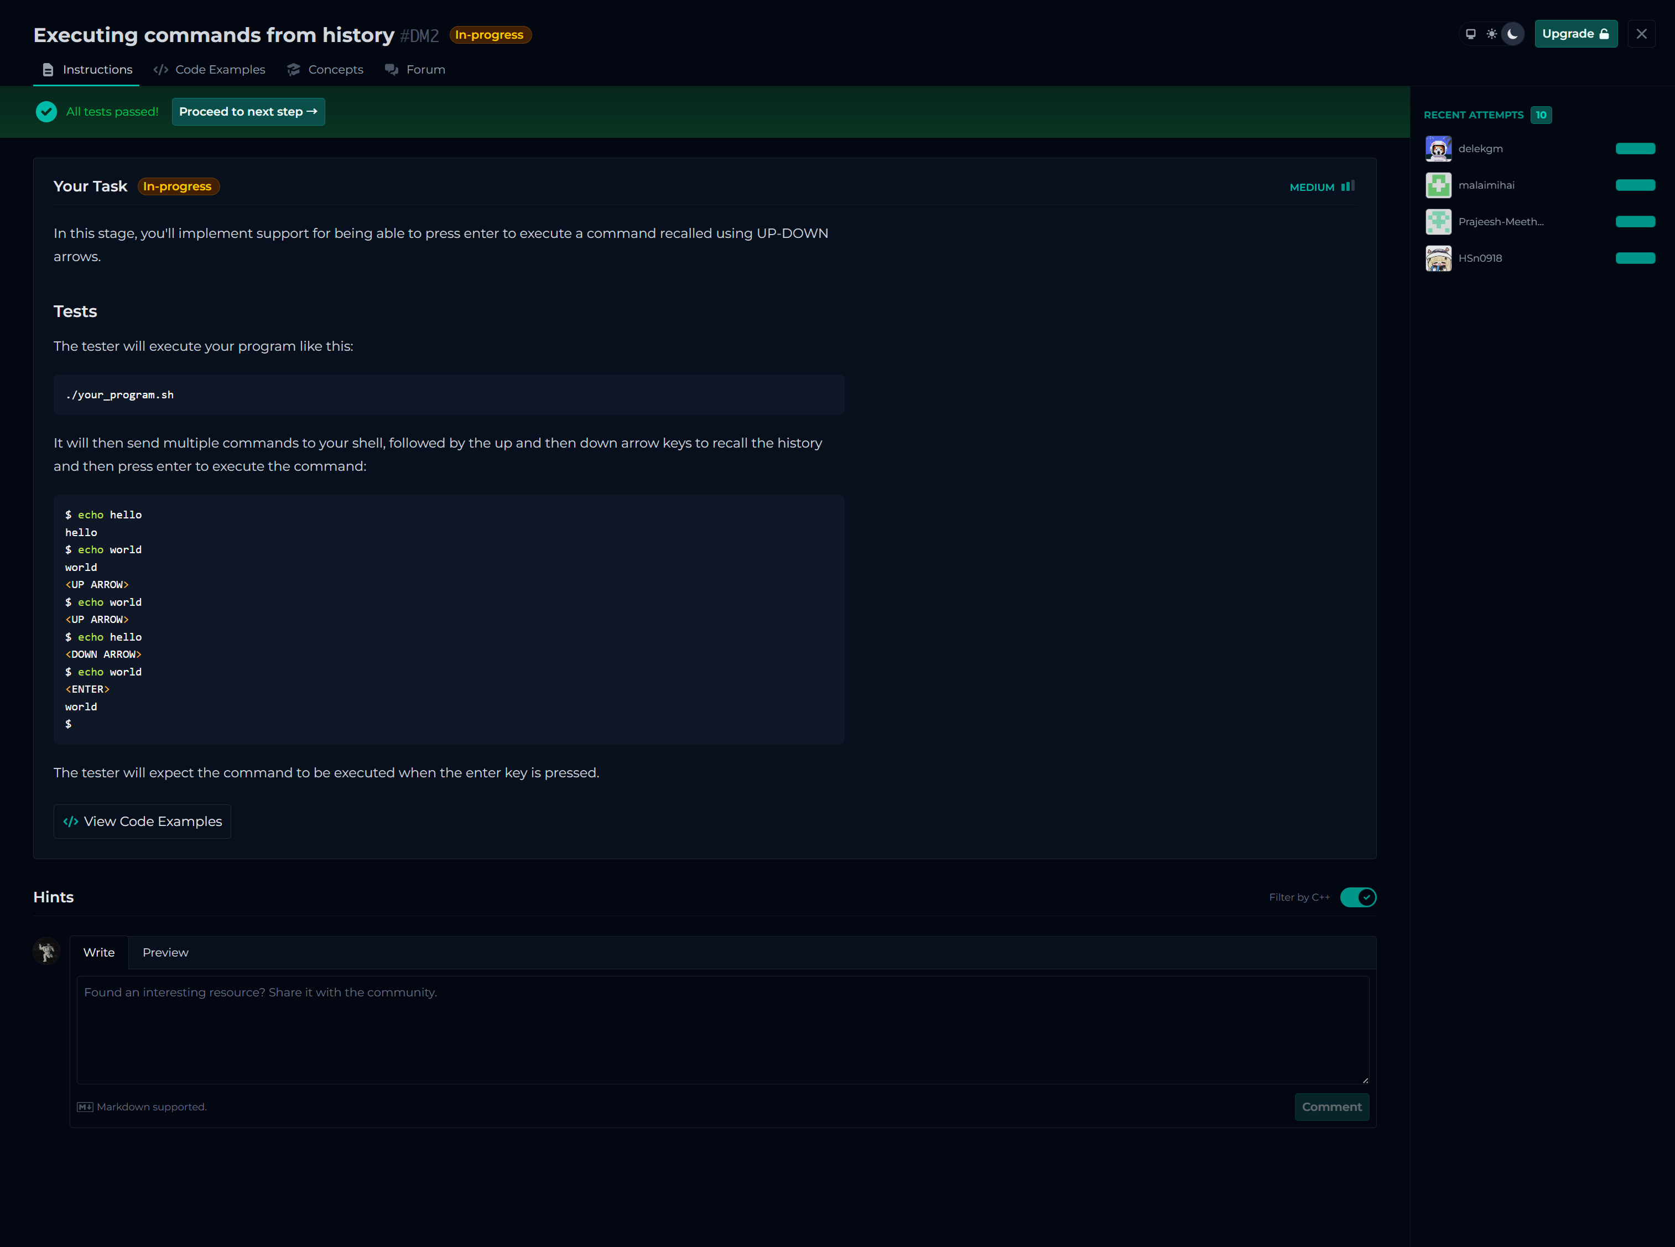Viewport: 1675px width, 1247px height.
Task: Click delekgm's avatar in recent attempts
Action: click(x=1438, y=149)
